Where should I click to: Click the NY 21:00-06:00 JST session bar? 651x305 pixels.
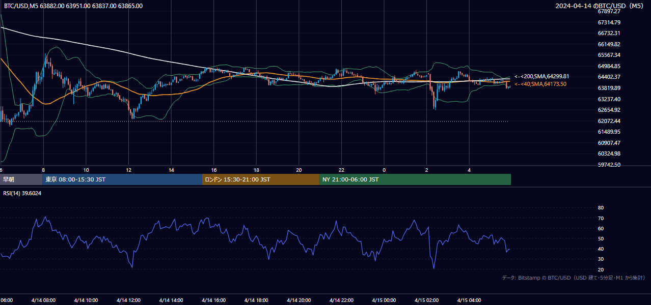coord(415,179)
